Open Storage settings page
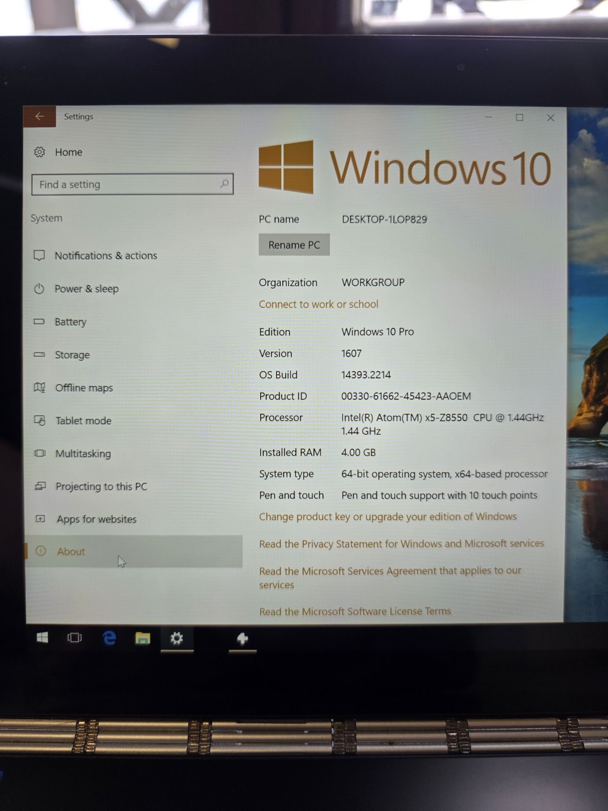The height and width of the screenshot is (811, 608). click(x=73, y=355)
